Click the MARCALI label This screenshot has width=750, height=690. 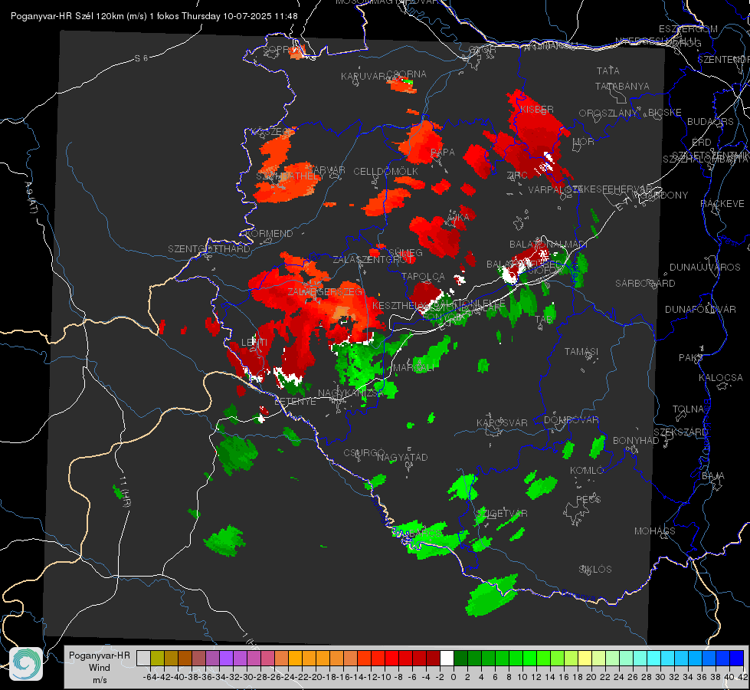[x=414, y=367]
